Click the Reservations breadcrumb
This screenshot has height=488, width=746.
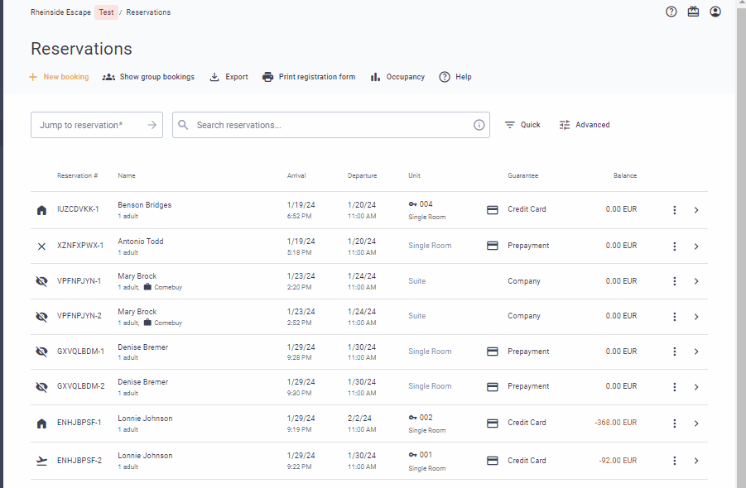[x=148, y=12]
